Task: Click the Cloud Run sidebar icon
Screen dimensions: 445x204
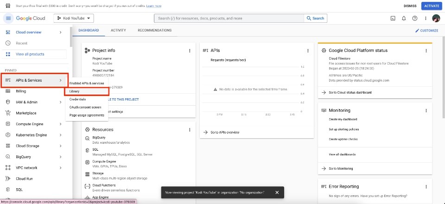Action: point(8,179)
